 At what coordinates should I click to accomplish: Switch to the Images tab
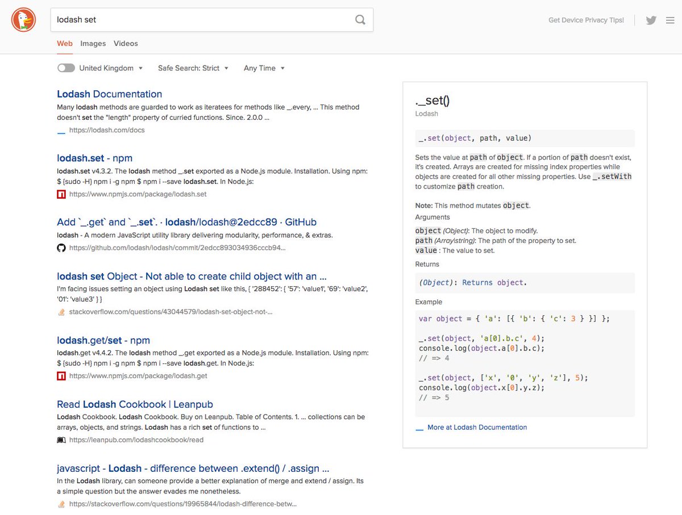[x=93, y=44]
